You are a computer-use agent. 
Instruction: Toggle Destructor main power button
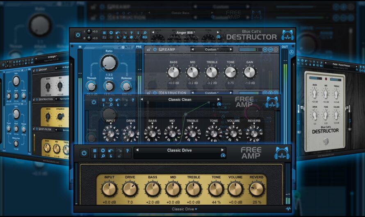pos(78,35)
